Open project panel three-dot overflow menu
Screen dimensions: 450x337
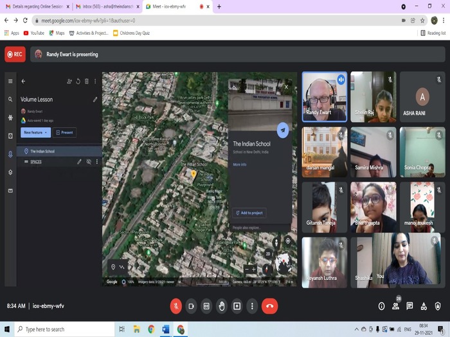tap(95, 82)
